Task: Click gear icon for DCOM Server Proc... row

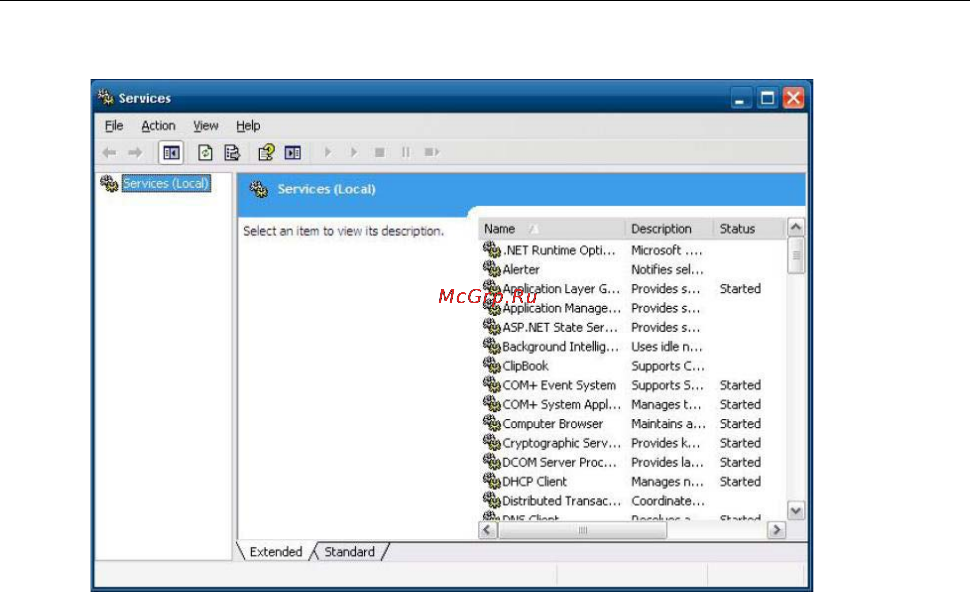Action: (x=492, y=461)
